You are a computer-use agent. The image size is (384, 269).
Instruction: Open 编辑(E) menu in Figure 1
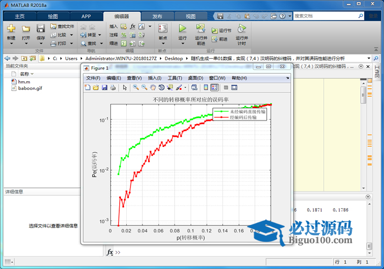[x=114, y=78]
